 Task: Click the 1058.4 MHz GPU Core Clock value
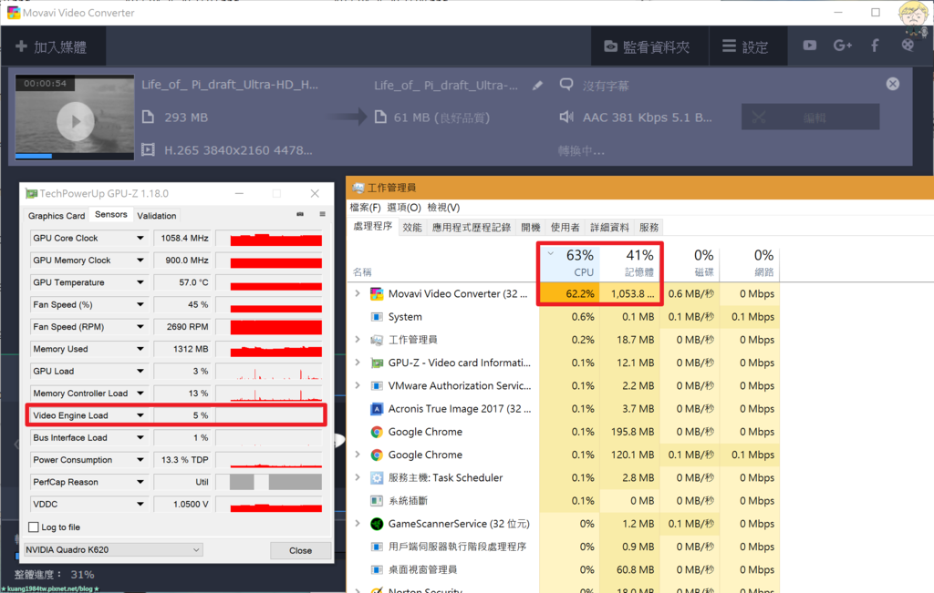[184, 238]
